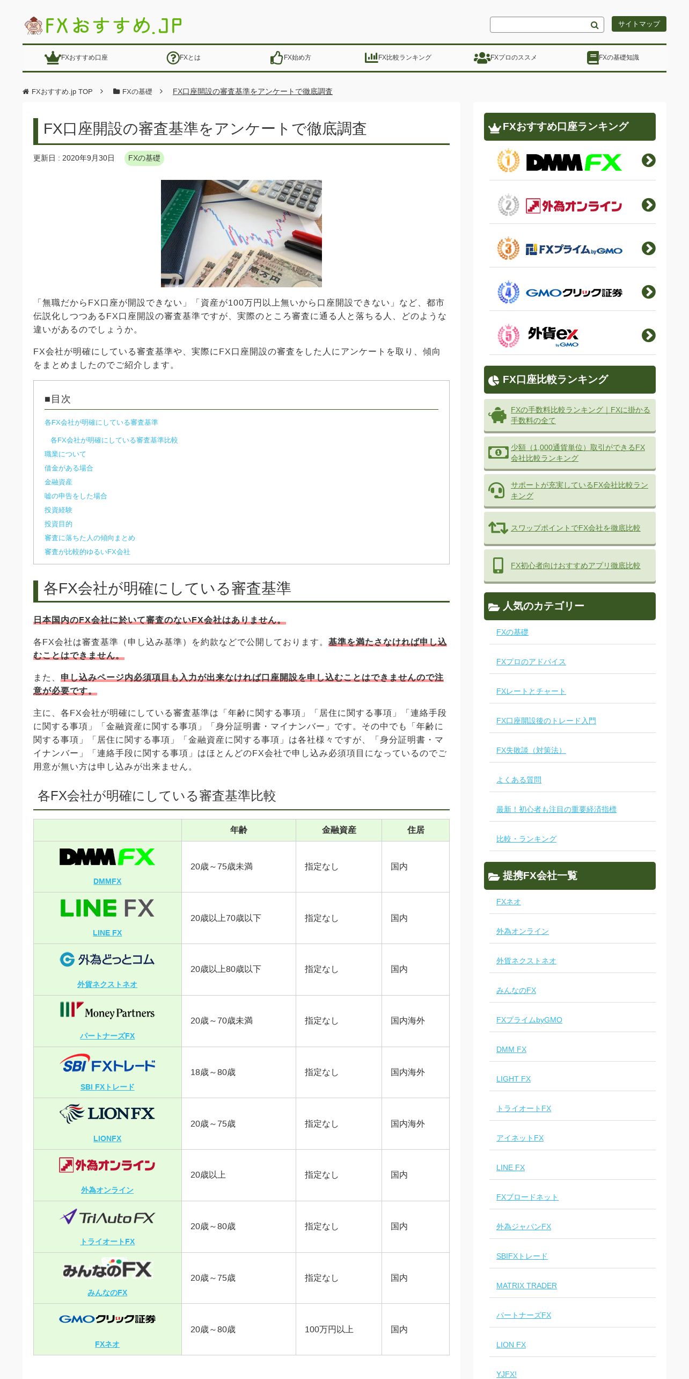
Task: Open the FXとは menu item
Action: (x=184, y=57)
